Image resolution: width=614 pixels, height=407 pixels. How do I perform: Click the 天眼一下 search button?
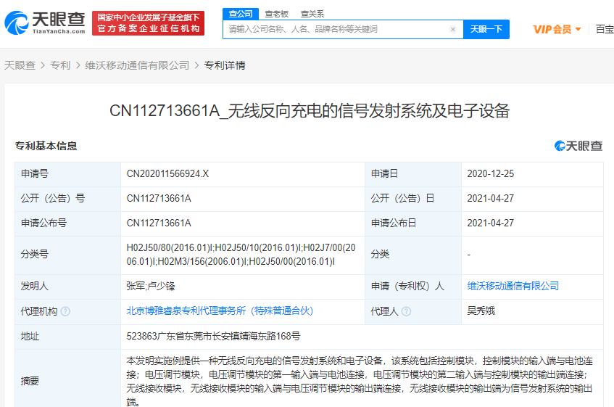pos(486,29)
